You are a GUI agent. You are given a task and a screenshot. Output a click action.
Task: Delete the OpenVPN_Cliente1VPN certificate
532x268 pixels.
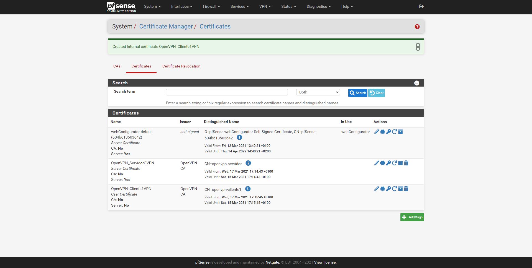pos(406,189)
